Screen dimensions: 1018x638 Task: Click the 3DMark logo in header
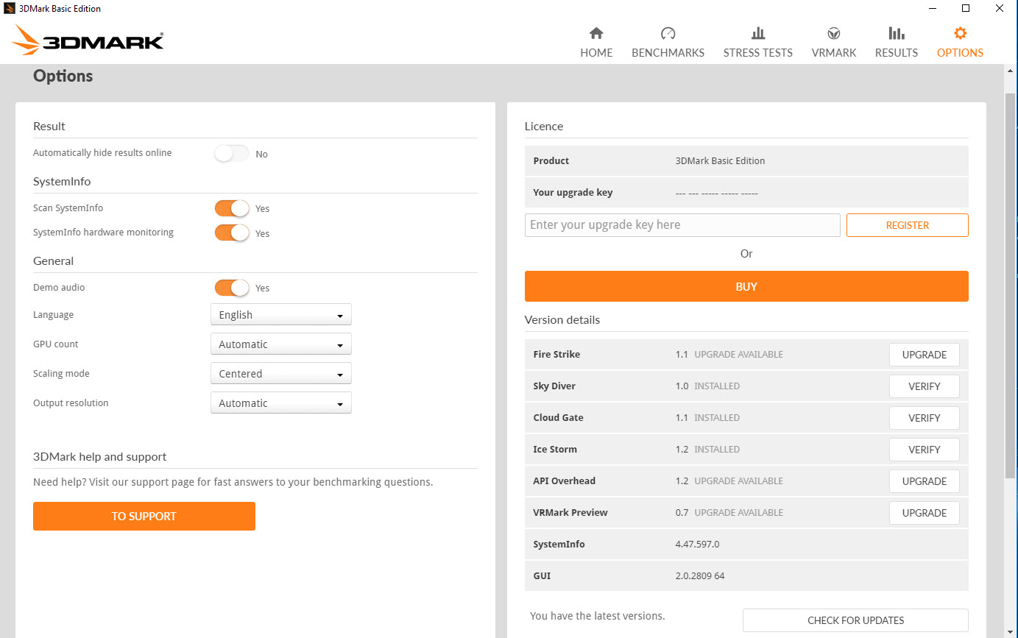[x=88, y=40]
